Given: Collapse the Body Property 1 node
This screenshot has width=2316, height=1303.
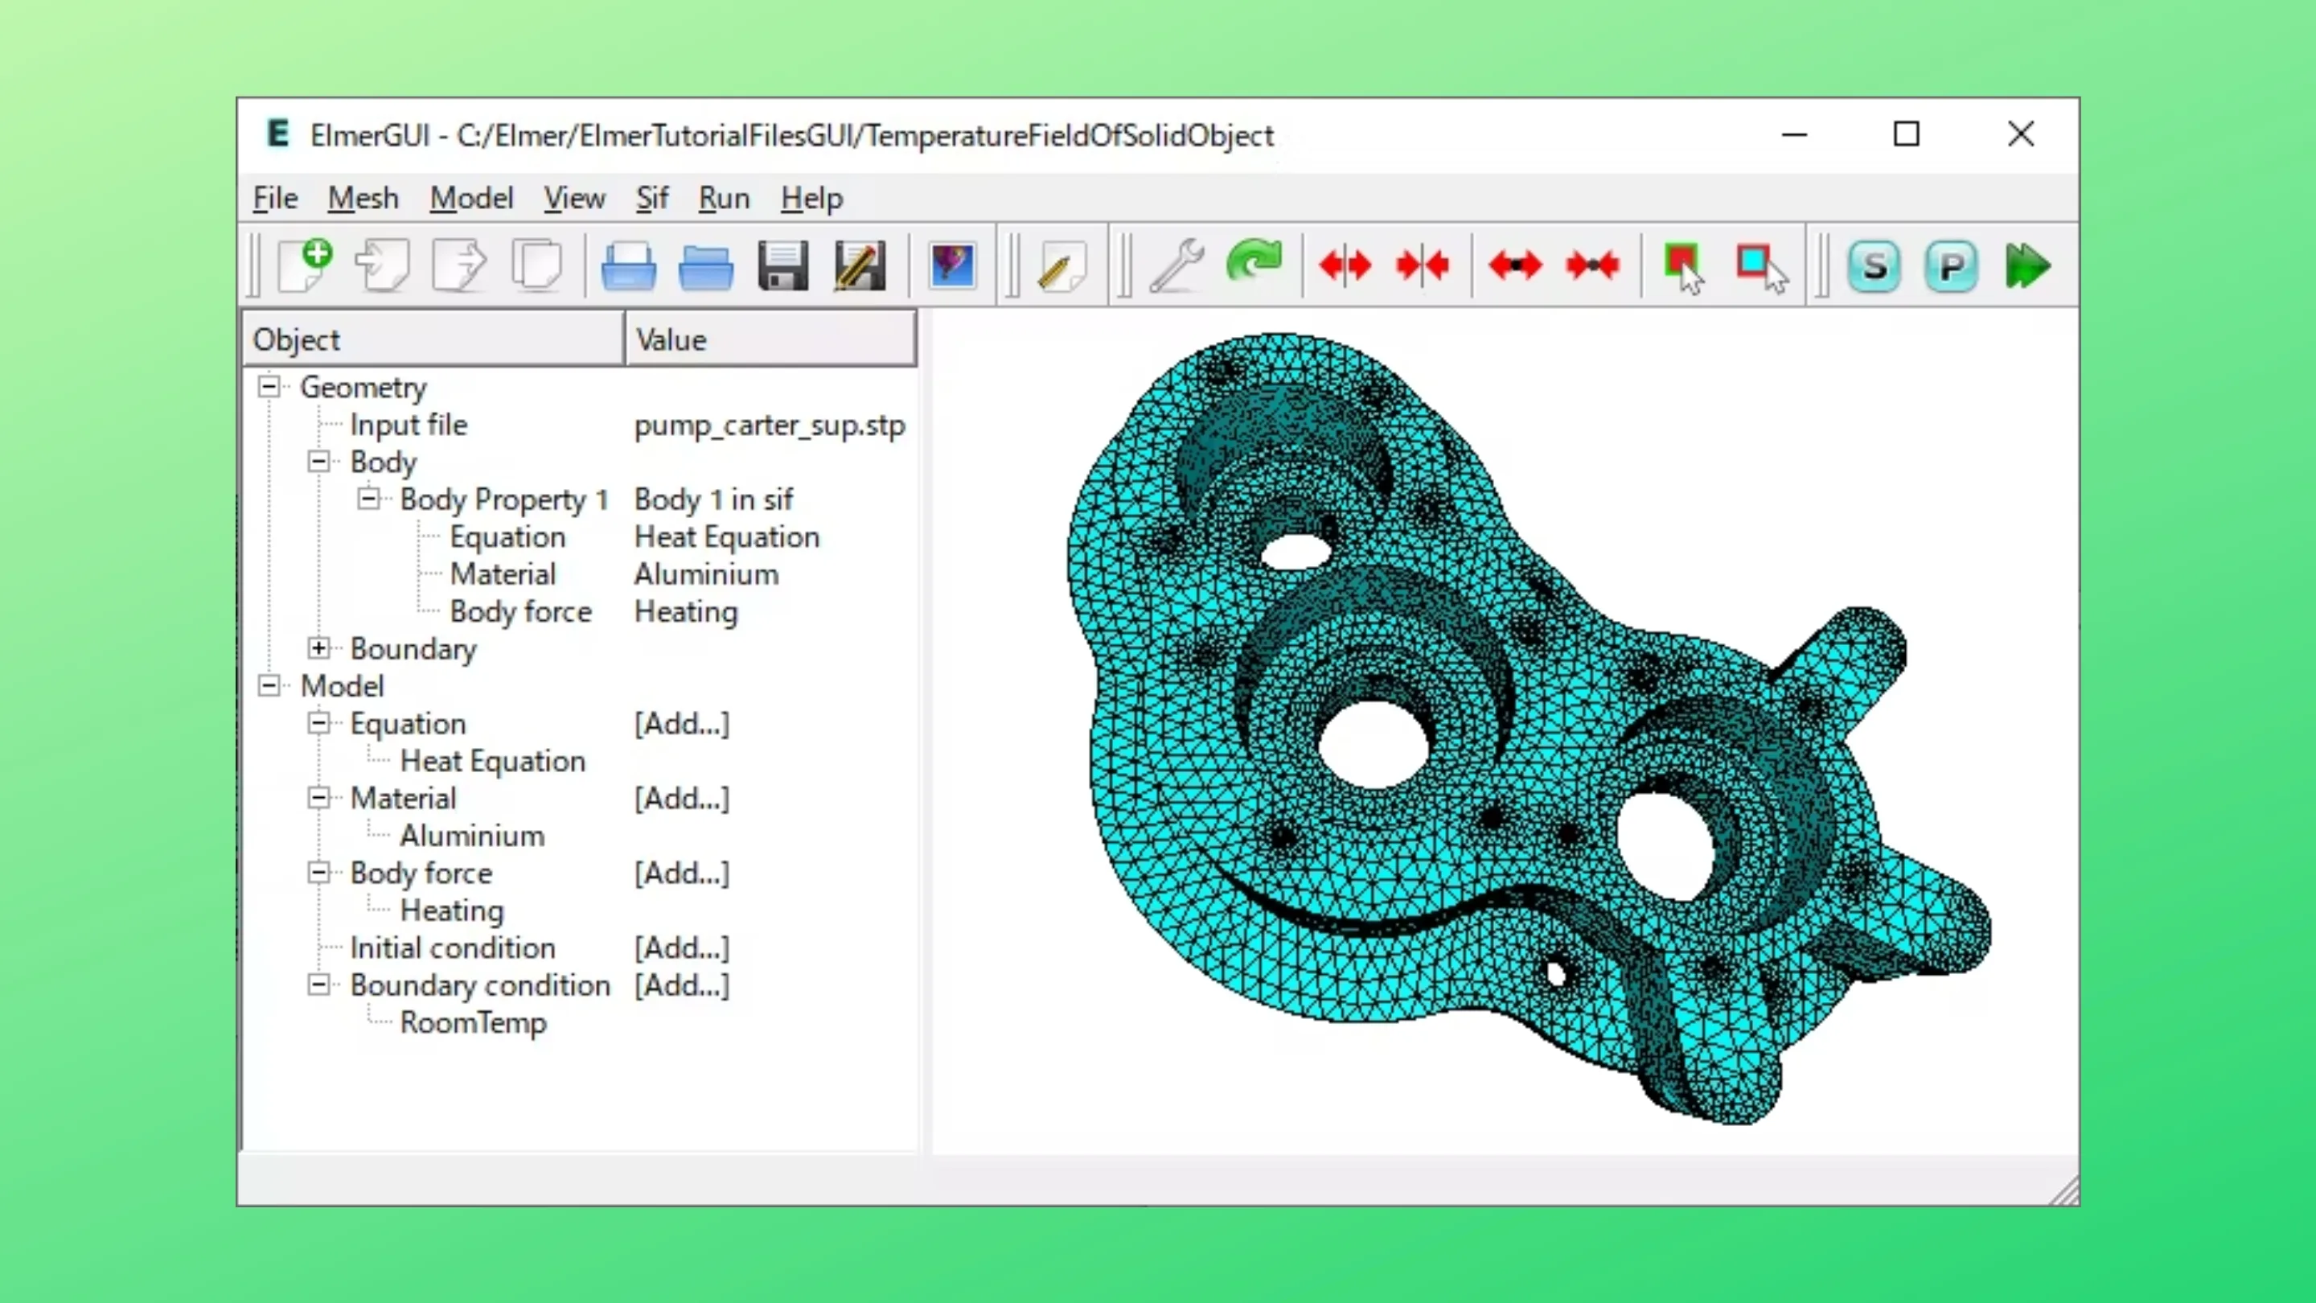Looking at the screenshot, I should (x=368, y=498).
